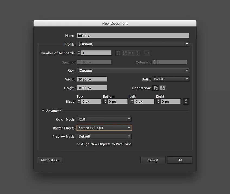230x194 pixels.
Task: Click the New Document title bar
Action: tap(115, 23)
